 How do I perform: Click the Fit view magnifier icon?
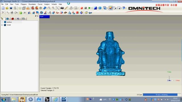click(57, 8)
